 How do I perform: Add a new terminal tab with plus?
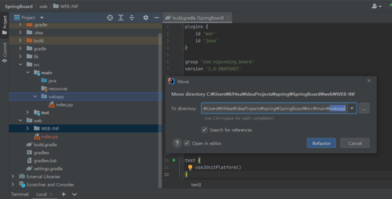[x=64, y=194]
